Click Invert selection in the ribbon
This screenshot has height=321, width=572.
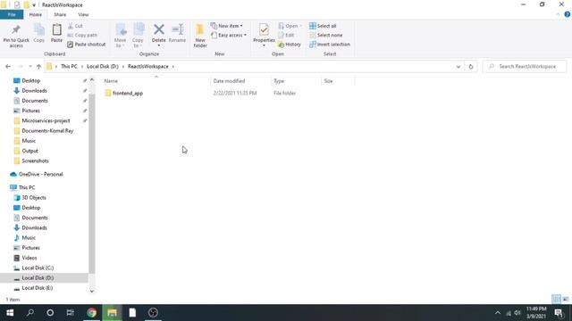pyautogui.click(x=330, y=44)
